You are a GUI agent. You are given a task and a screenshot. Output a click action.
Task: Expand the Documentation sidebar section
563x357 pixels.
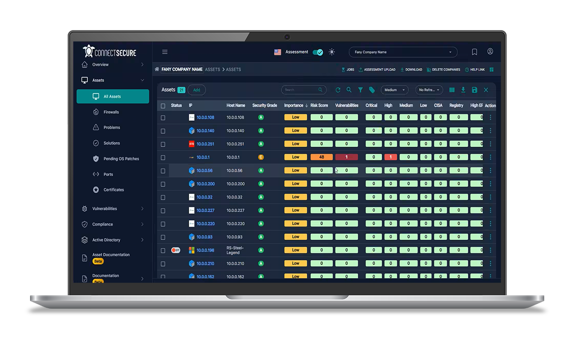(113, 278)
